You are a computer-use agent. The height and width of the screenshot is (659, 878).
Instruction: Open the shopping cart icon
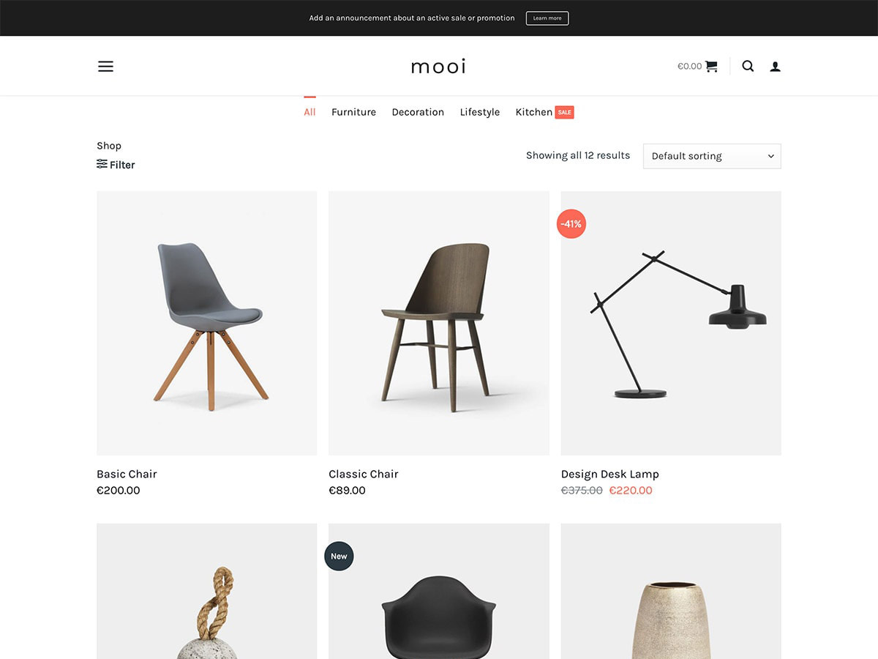pyautogui.click(x=711, y=66)
